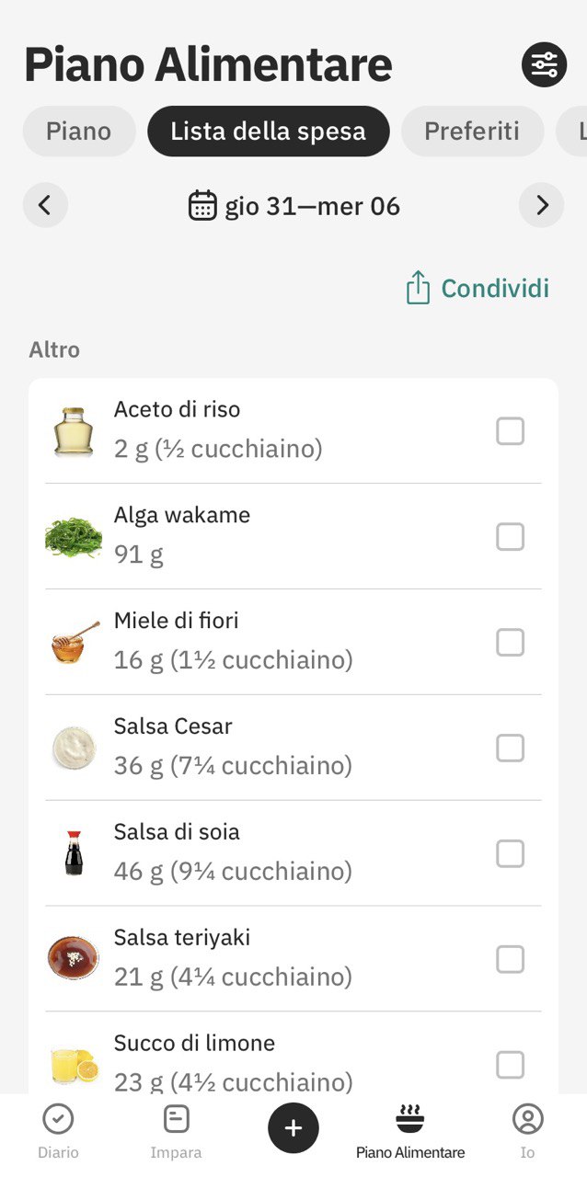Tick the Alga wakame checkbox
Image resolution: width=587 pixels, height=1177 pixels.
(511, 536)
